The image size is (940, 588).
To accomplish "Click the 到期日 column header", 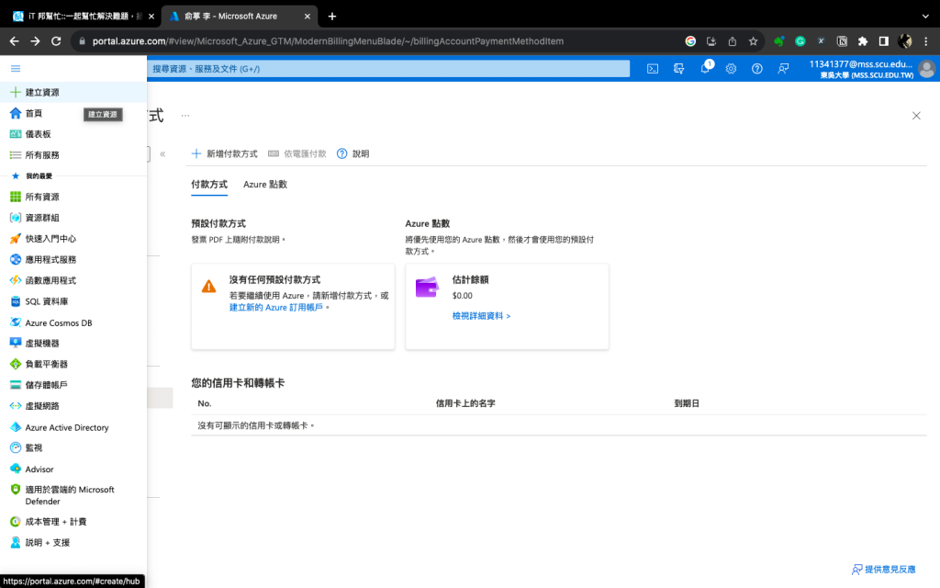I will (x=687, y=404).
